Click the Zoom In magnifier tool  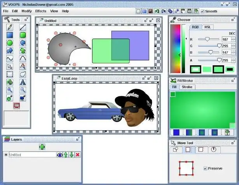click(x=10, y=90)
